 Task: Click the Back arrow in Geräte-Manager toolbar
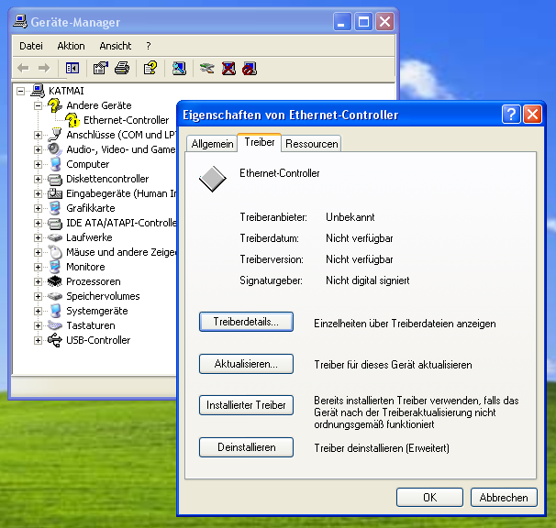pos(23,68)
